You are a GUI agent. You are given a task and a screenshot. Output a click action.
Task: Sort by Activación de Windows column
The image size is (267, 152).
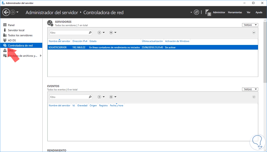(x=177, y=41)
